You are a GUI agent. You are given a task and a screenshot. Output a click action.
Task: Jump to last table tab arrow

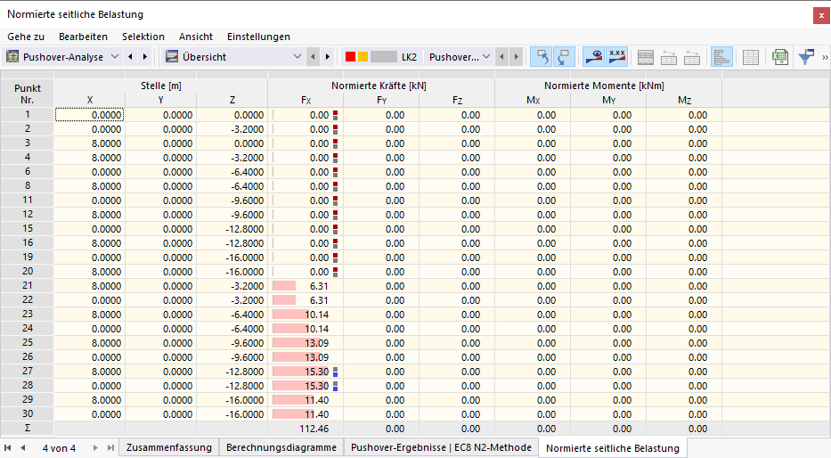click(110, 448)
